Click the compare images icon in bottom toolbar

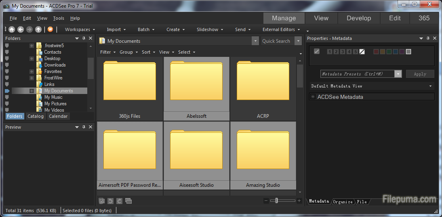pyautogui.click(x=128, y=201)
